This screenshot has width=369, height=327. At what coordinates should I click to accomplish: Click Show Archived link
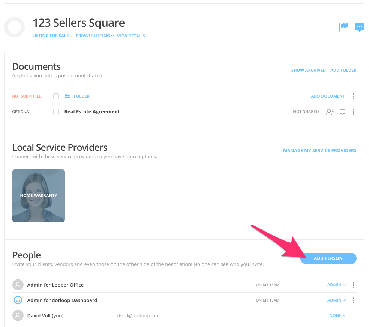pyautogui.click(x=309, y=70)
